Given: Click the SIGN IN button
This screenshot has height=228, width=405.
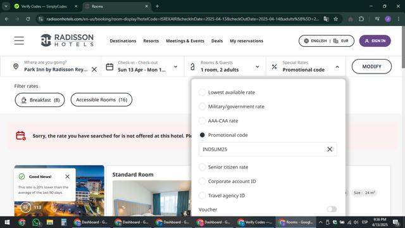Looking at the screenshot, I should pyautogui.click(x=375, y=41).
